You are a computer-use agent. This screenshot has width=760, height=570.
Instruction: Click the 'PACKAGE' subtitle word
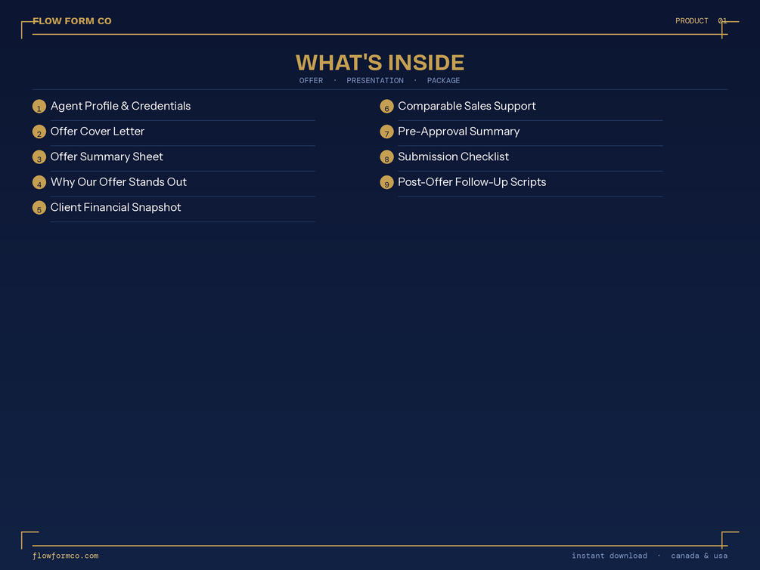(x=443, y=80)
